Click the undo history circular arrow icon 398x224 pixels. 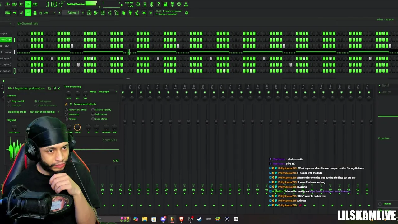pos(138,4)
